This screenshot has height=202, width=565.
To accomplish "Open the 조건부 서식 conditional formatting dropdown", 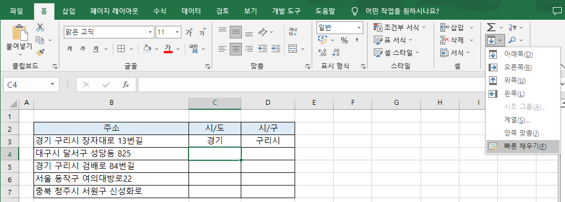I will tap(400, 27).
